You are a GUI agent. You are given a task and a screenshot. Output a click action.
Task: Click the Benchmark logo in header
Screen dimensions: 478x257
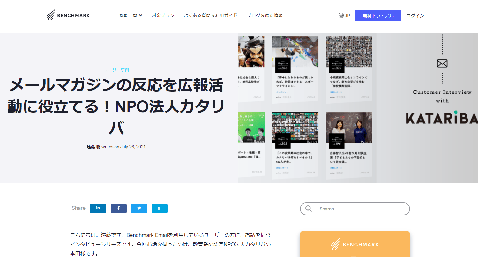(68, 15)
